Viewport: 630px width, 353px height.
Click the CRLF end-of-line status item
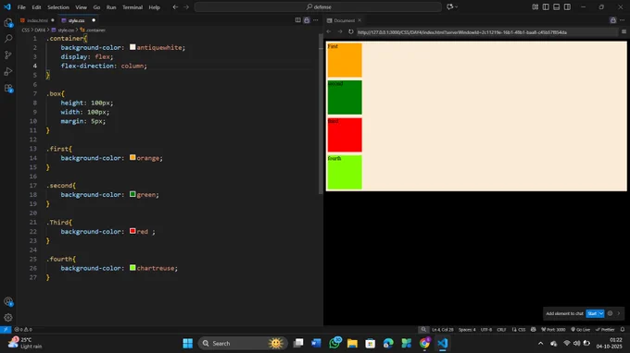click(501, 329)
